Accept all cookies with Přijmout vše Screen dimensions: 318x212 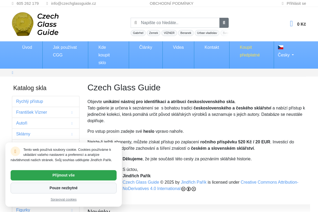coord(64,175)
